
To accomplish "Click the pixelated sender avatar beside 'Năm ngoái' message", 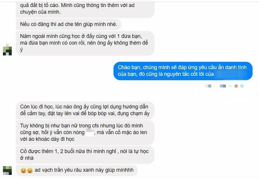I will [x=7, y=49].
